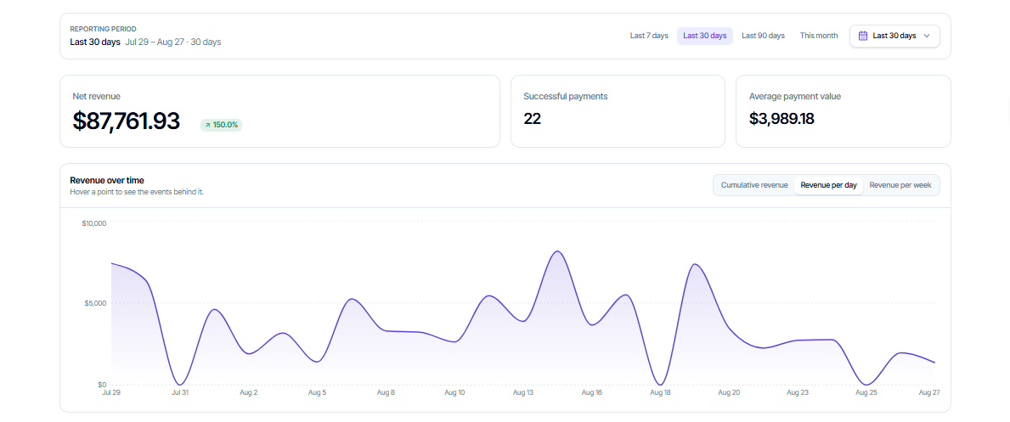
Task: Click the green 150.0% growth badge
Action: 221,124
